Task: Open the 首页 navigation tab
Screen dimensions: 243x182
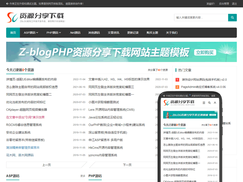Action: [x=13, y=33]
